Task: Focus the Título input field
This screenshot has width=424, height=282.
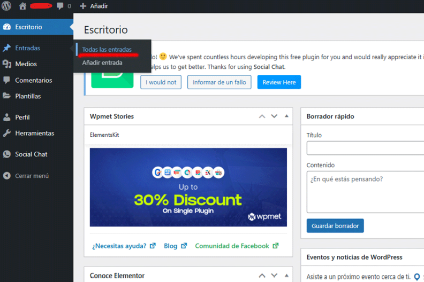Action: [365, 148]
